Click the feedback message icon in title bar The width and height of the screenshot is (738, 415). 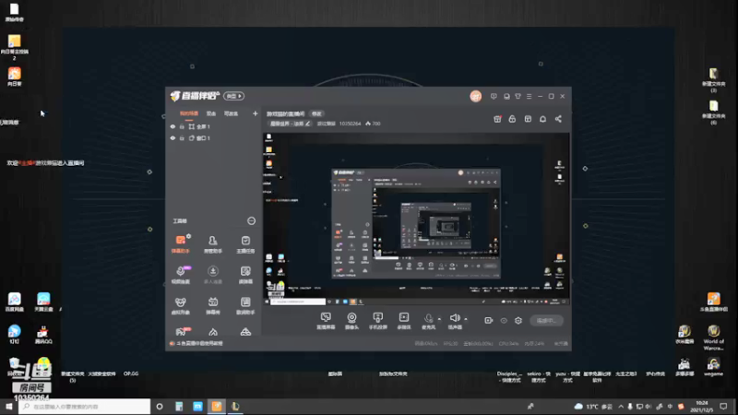click(494, 97)
